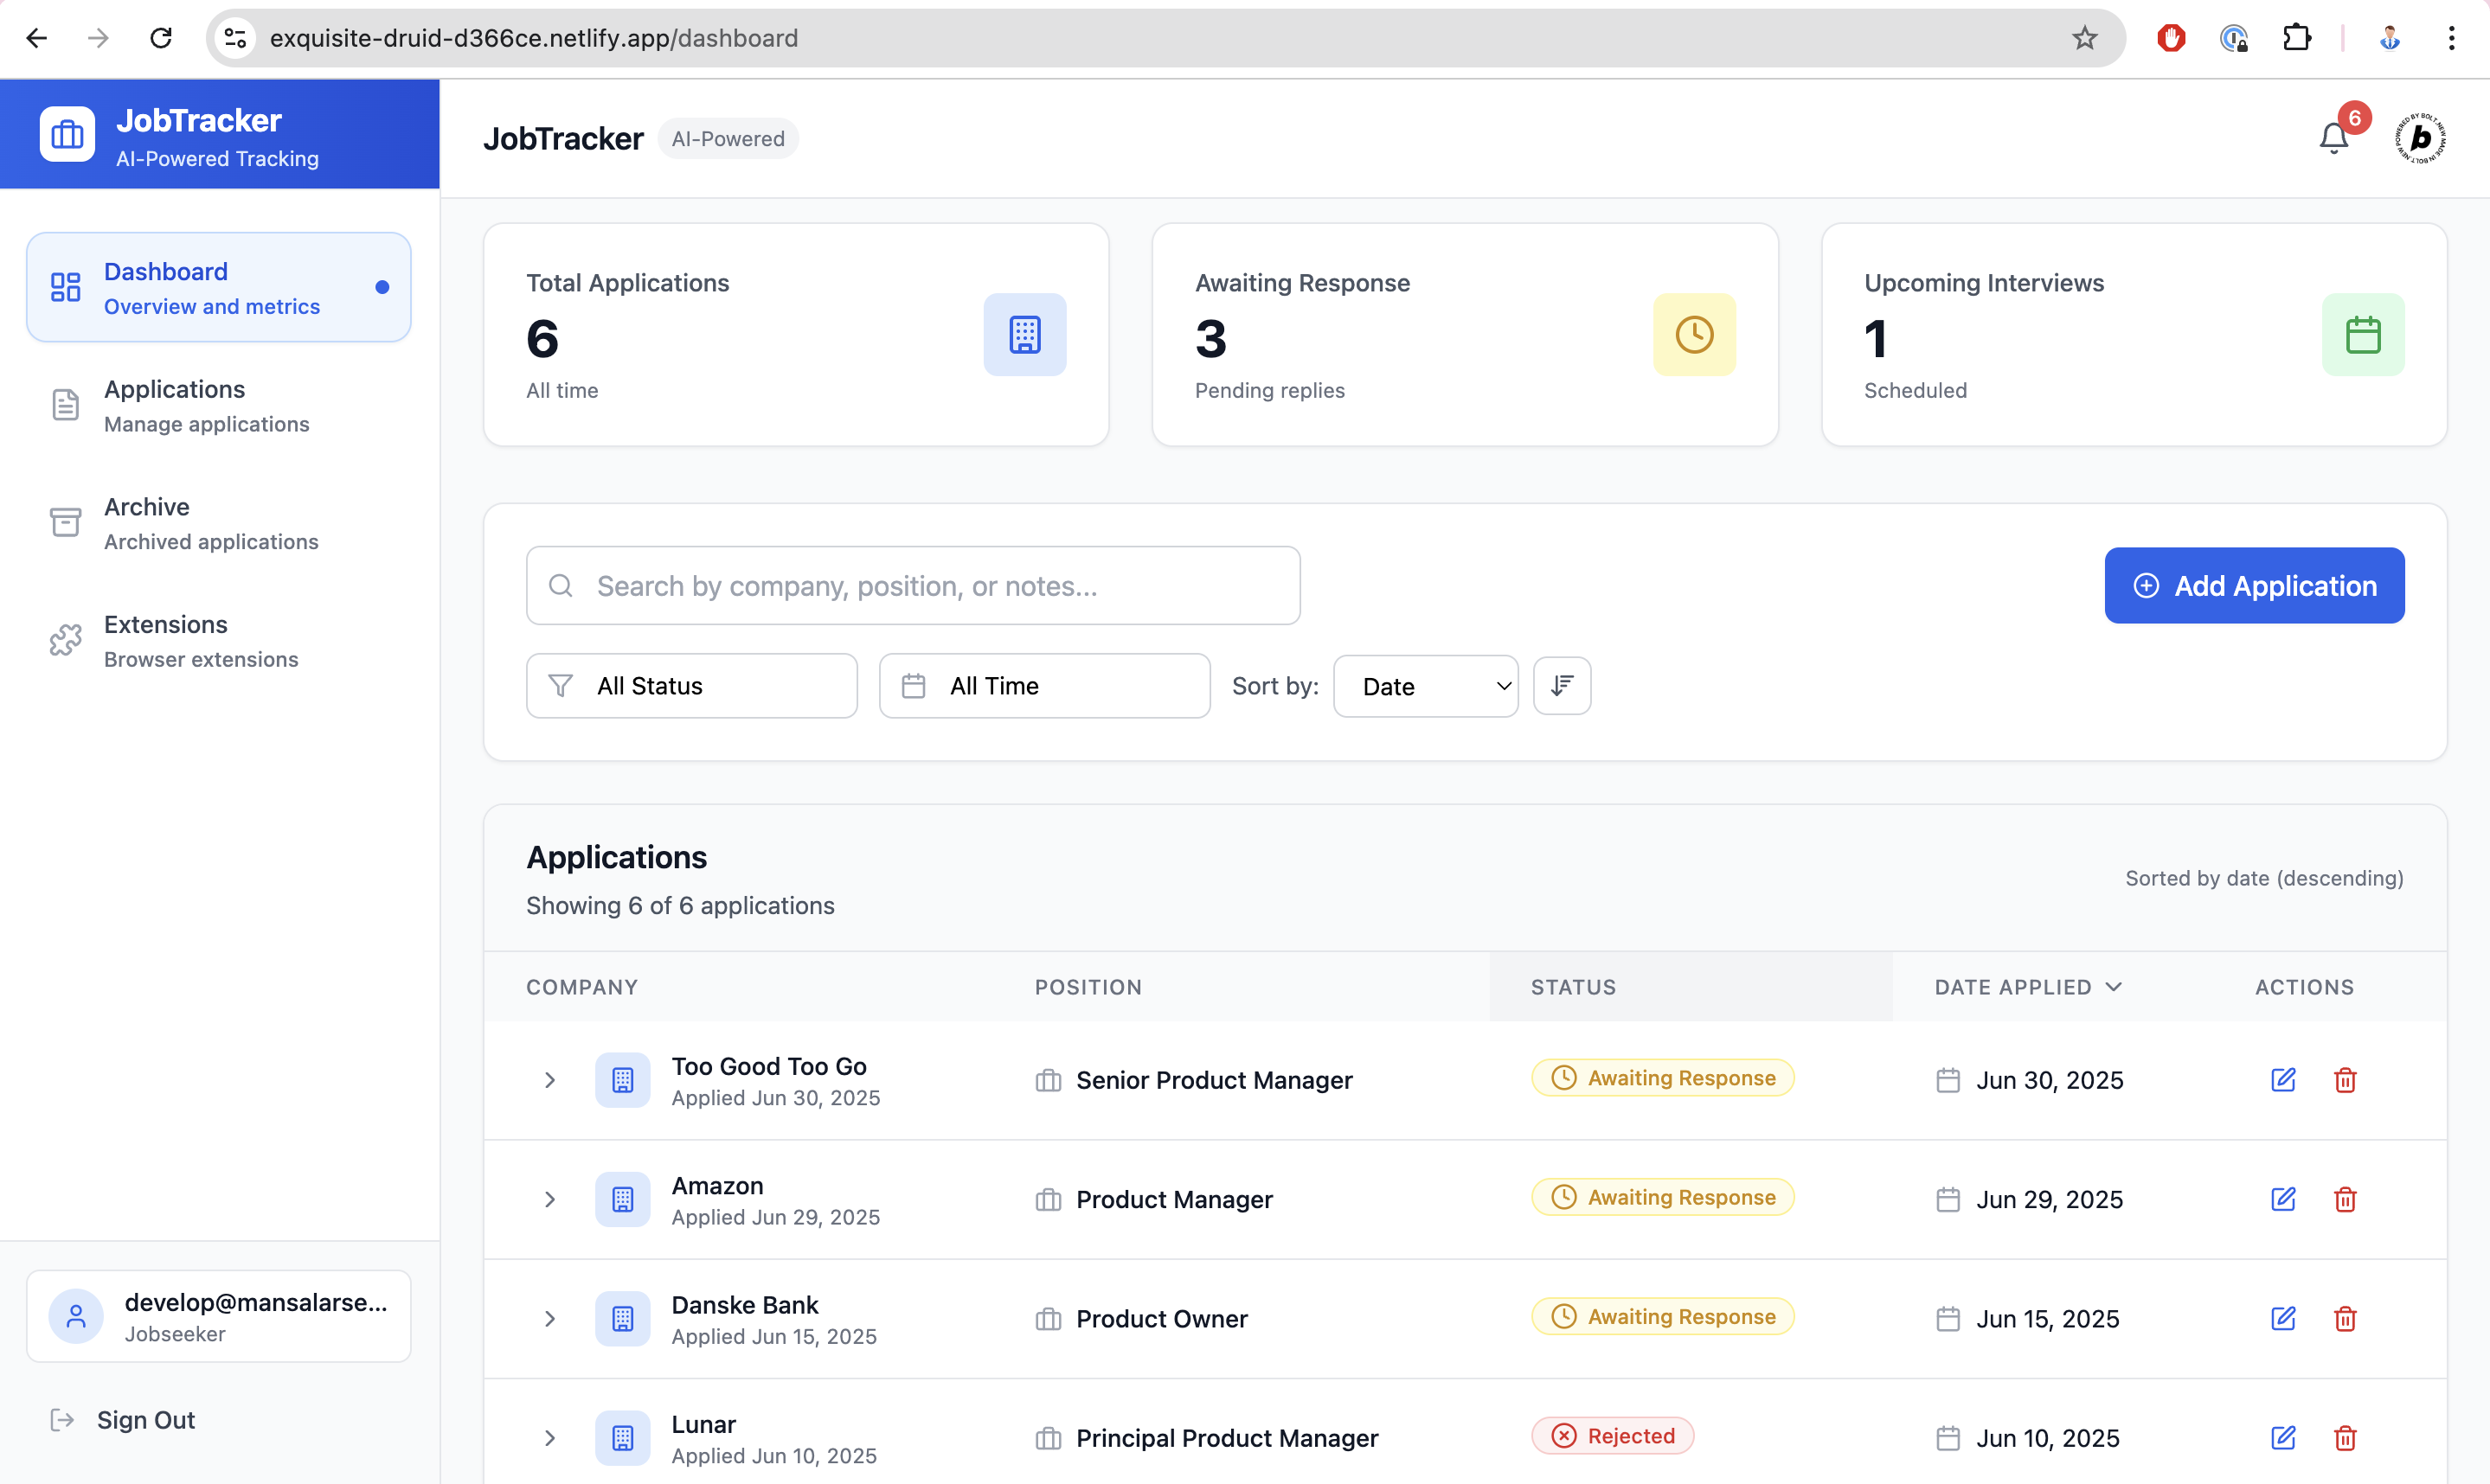Click the Bolt badge in the header

(x=2419, y=138)
